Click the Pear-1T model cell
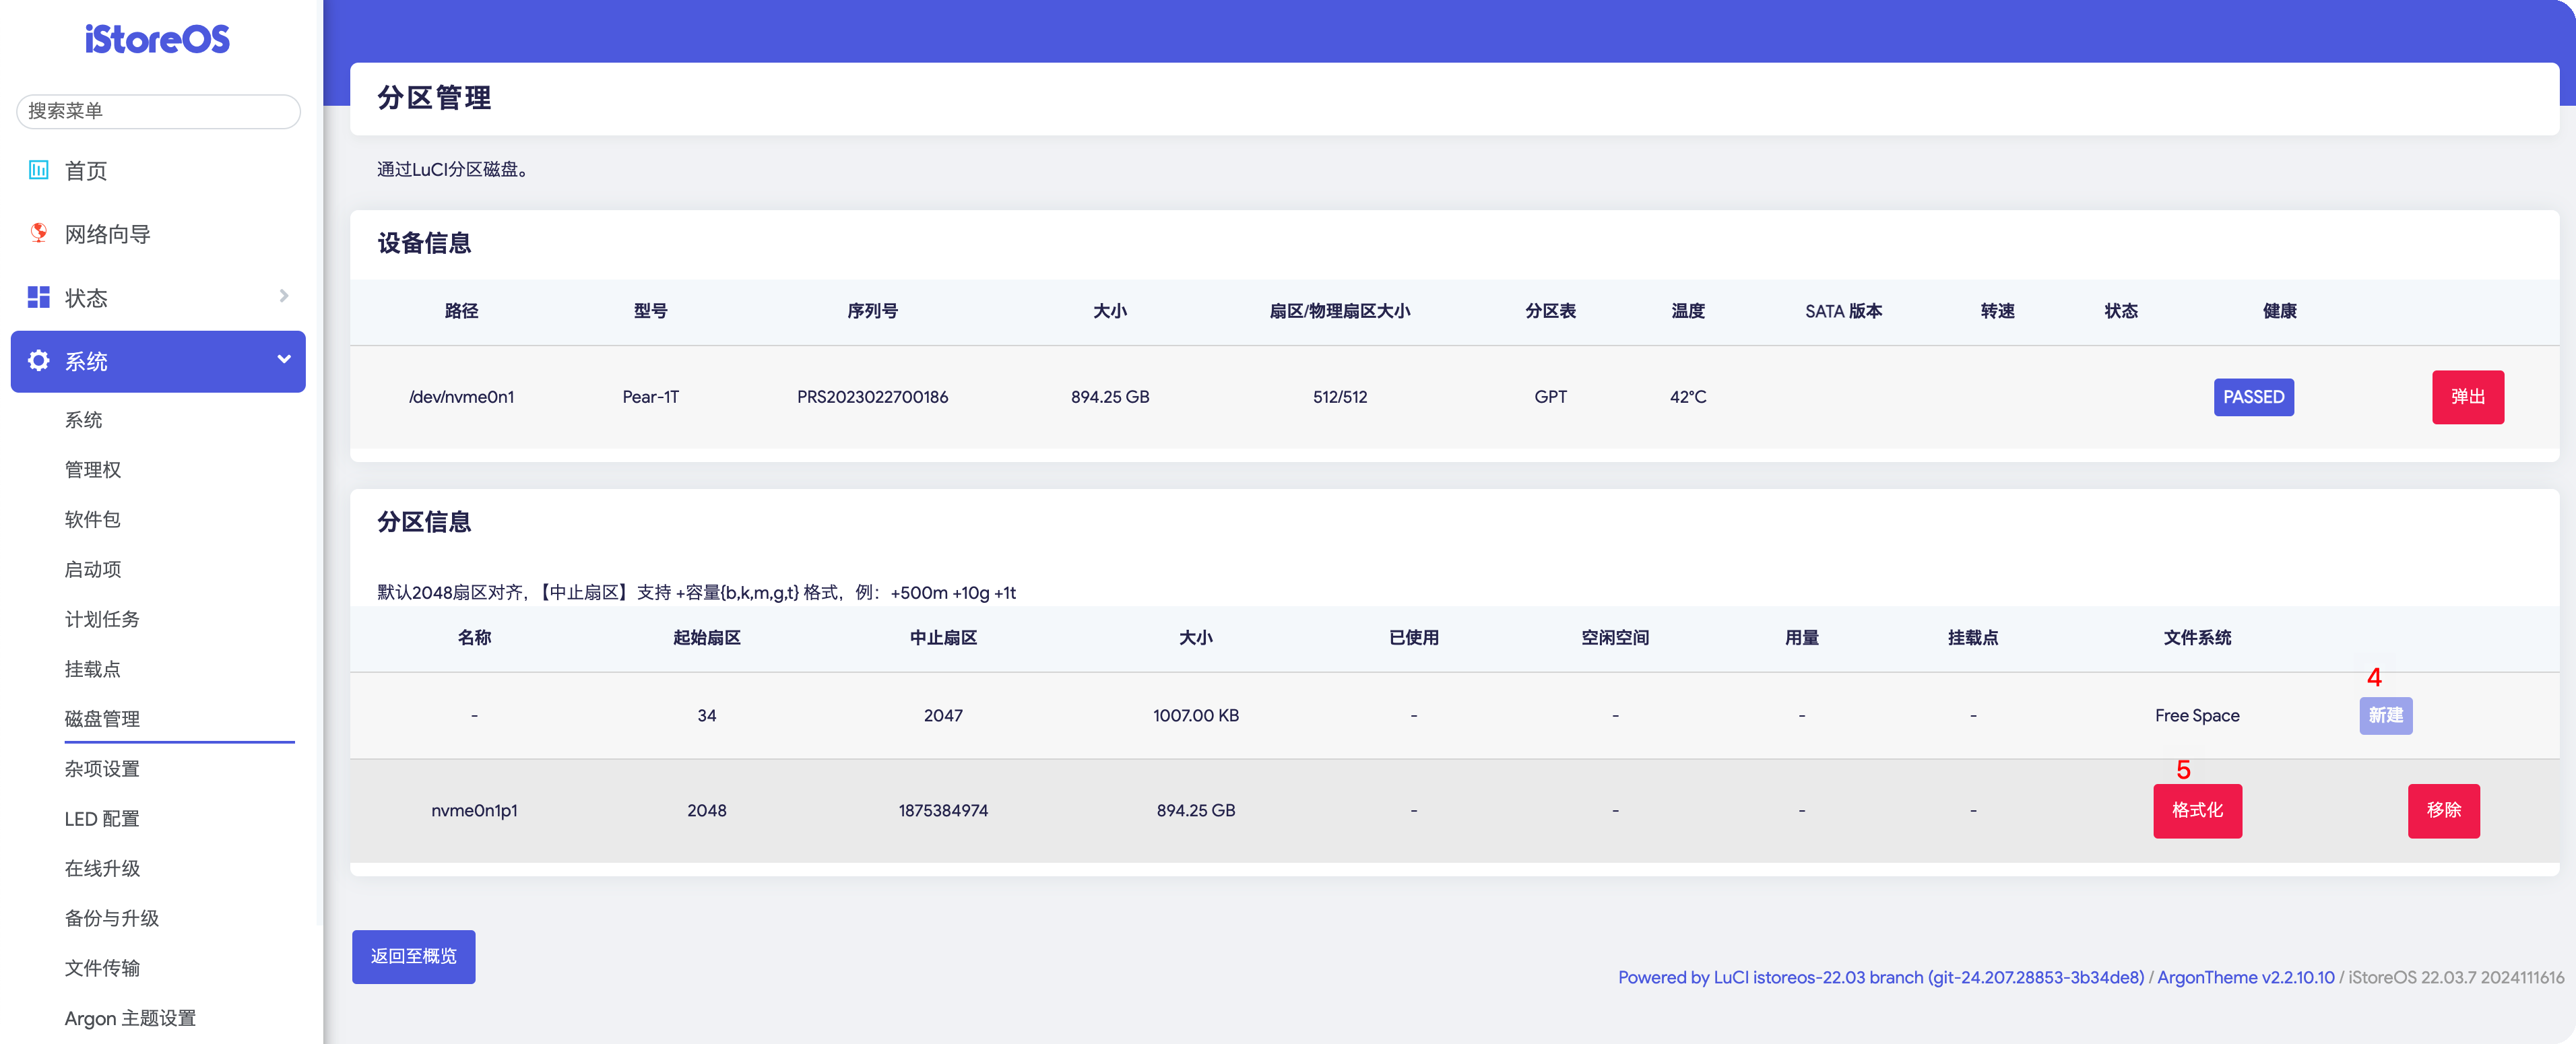The height and width of the screenshot is (1044, 2576). (650, 397)
